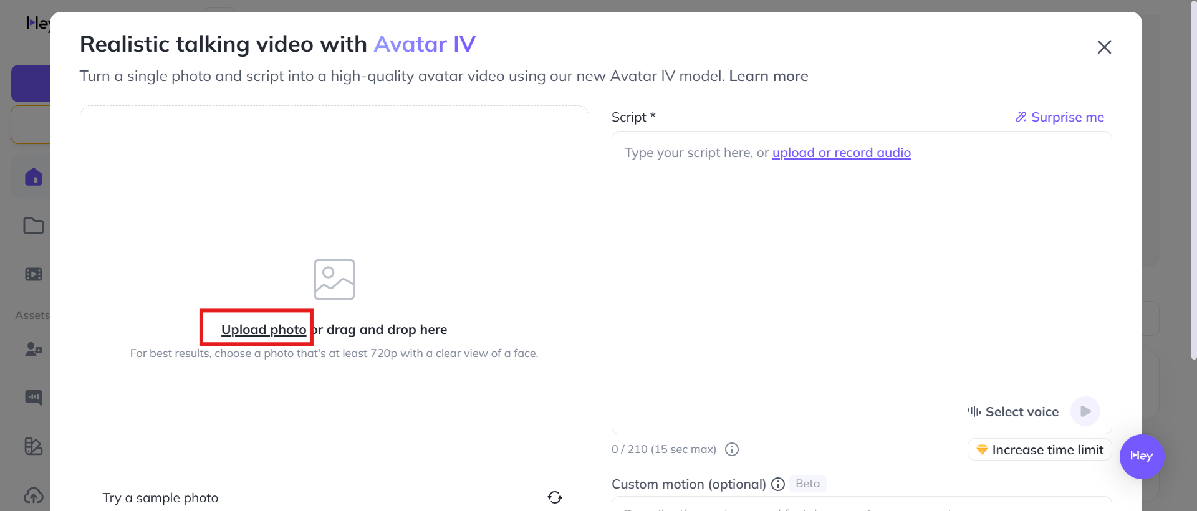Click the magic wand Surprise me icon
The image size is (1197, 511).
pos(1021,117)
